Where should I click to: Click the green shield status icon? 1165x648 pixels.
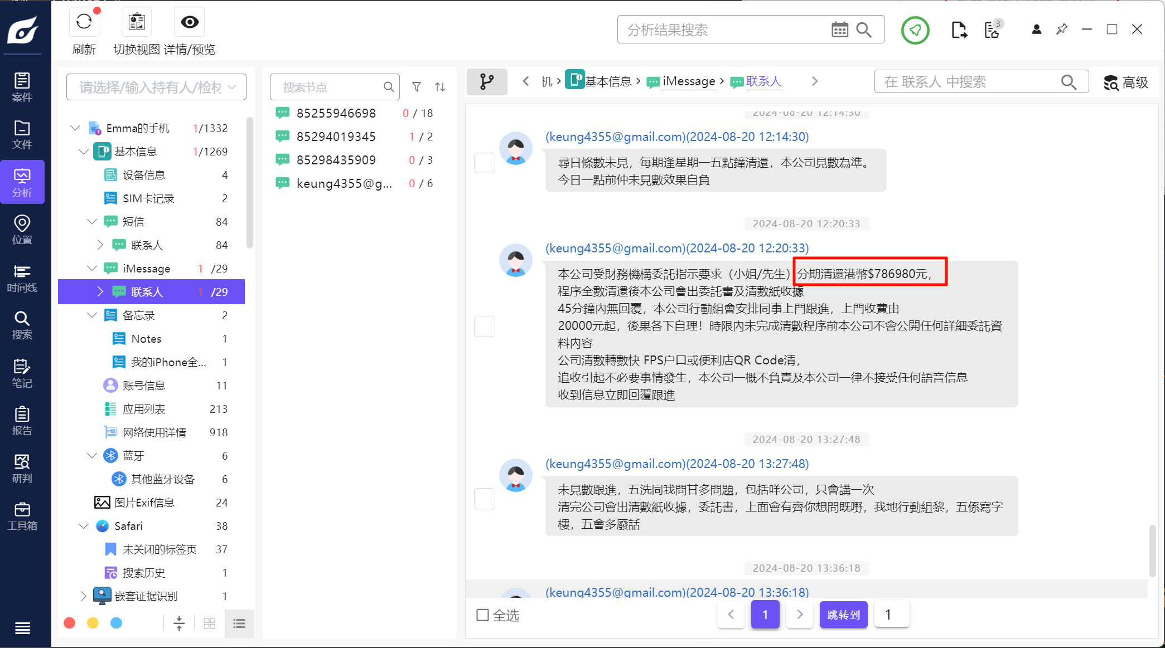pos(915,30)
